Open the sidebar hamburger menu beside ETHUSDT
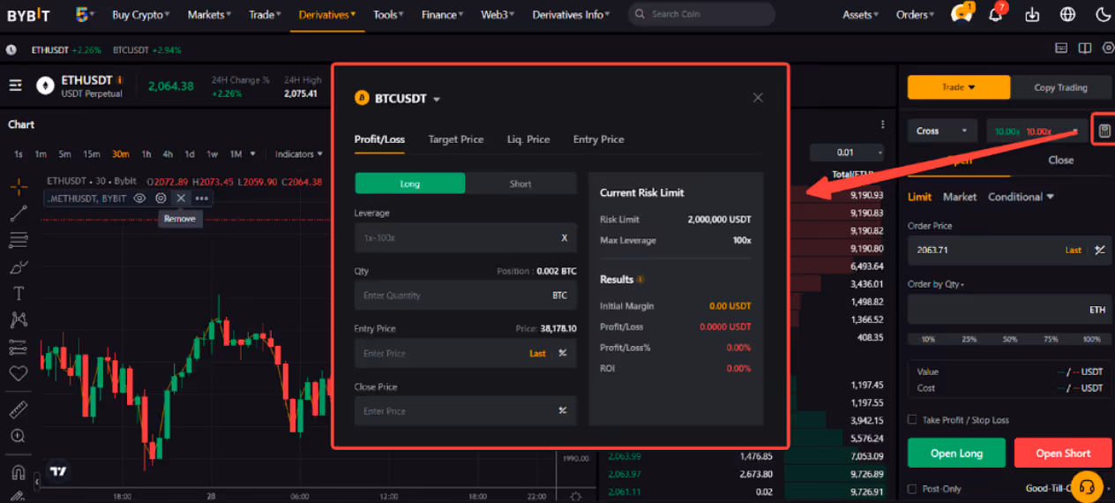Viewport: 1115px width, 503px height. tap(16, 86)
